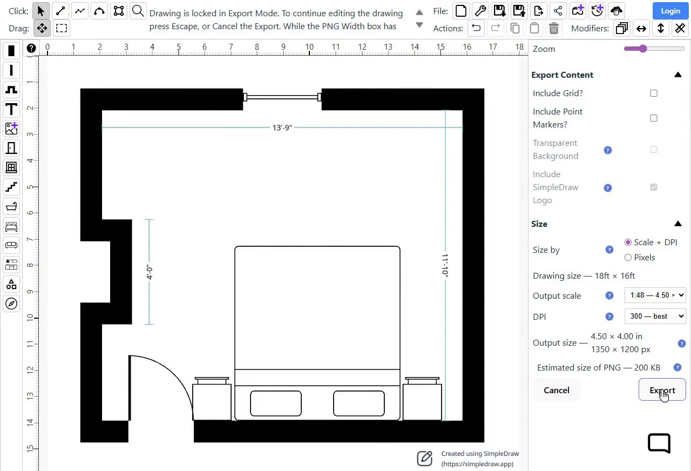Flip horizontally using the modifier icon

[641, 28]
